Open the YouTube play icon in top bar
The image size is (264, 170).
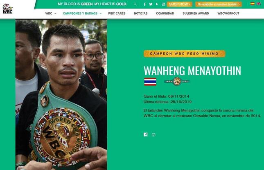[157, 4]
